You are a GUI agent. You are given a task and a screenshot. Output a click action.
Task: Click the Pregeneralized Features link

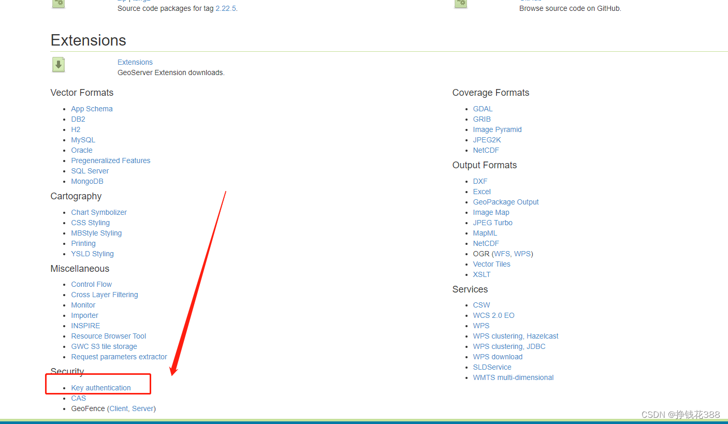click(x=111, y=160)
